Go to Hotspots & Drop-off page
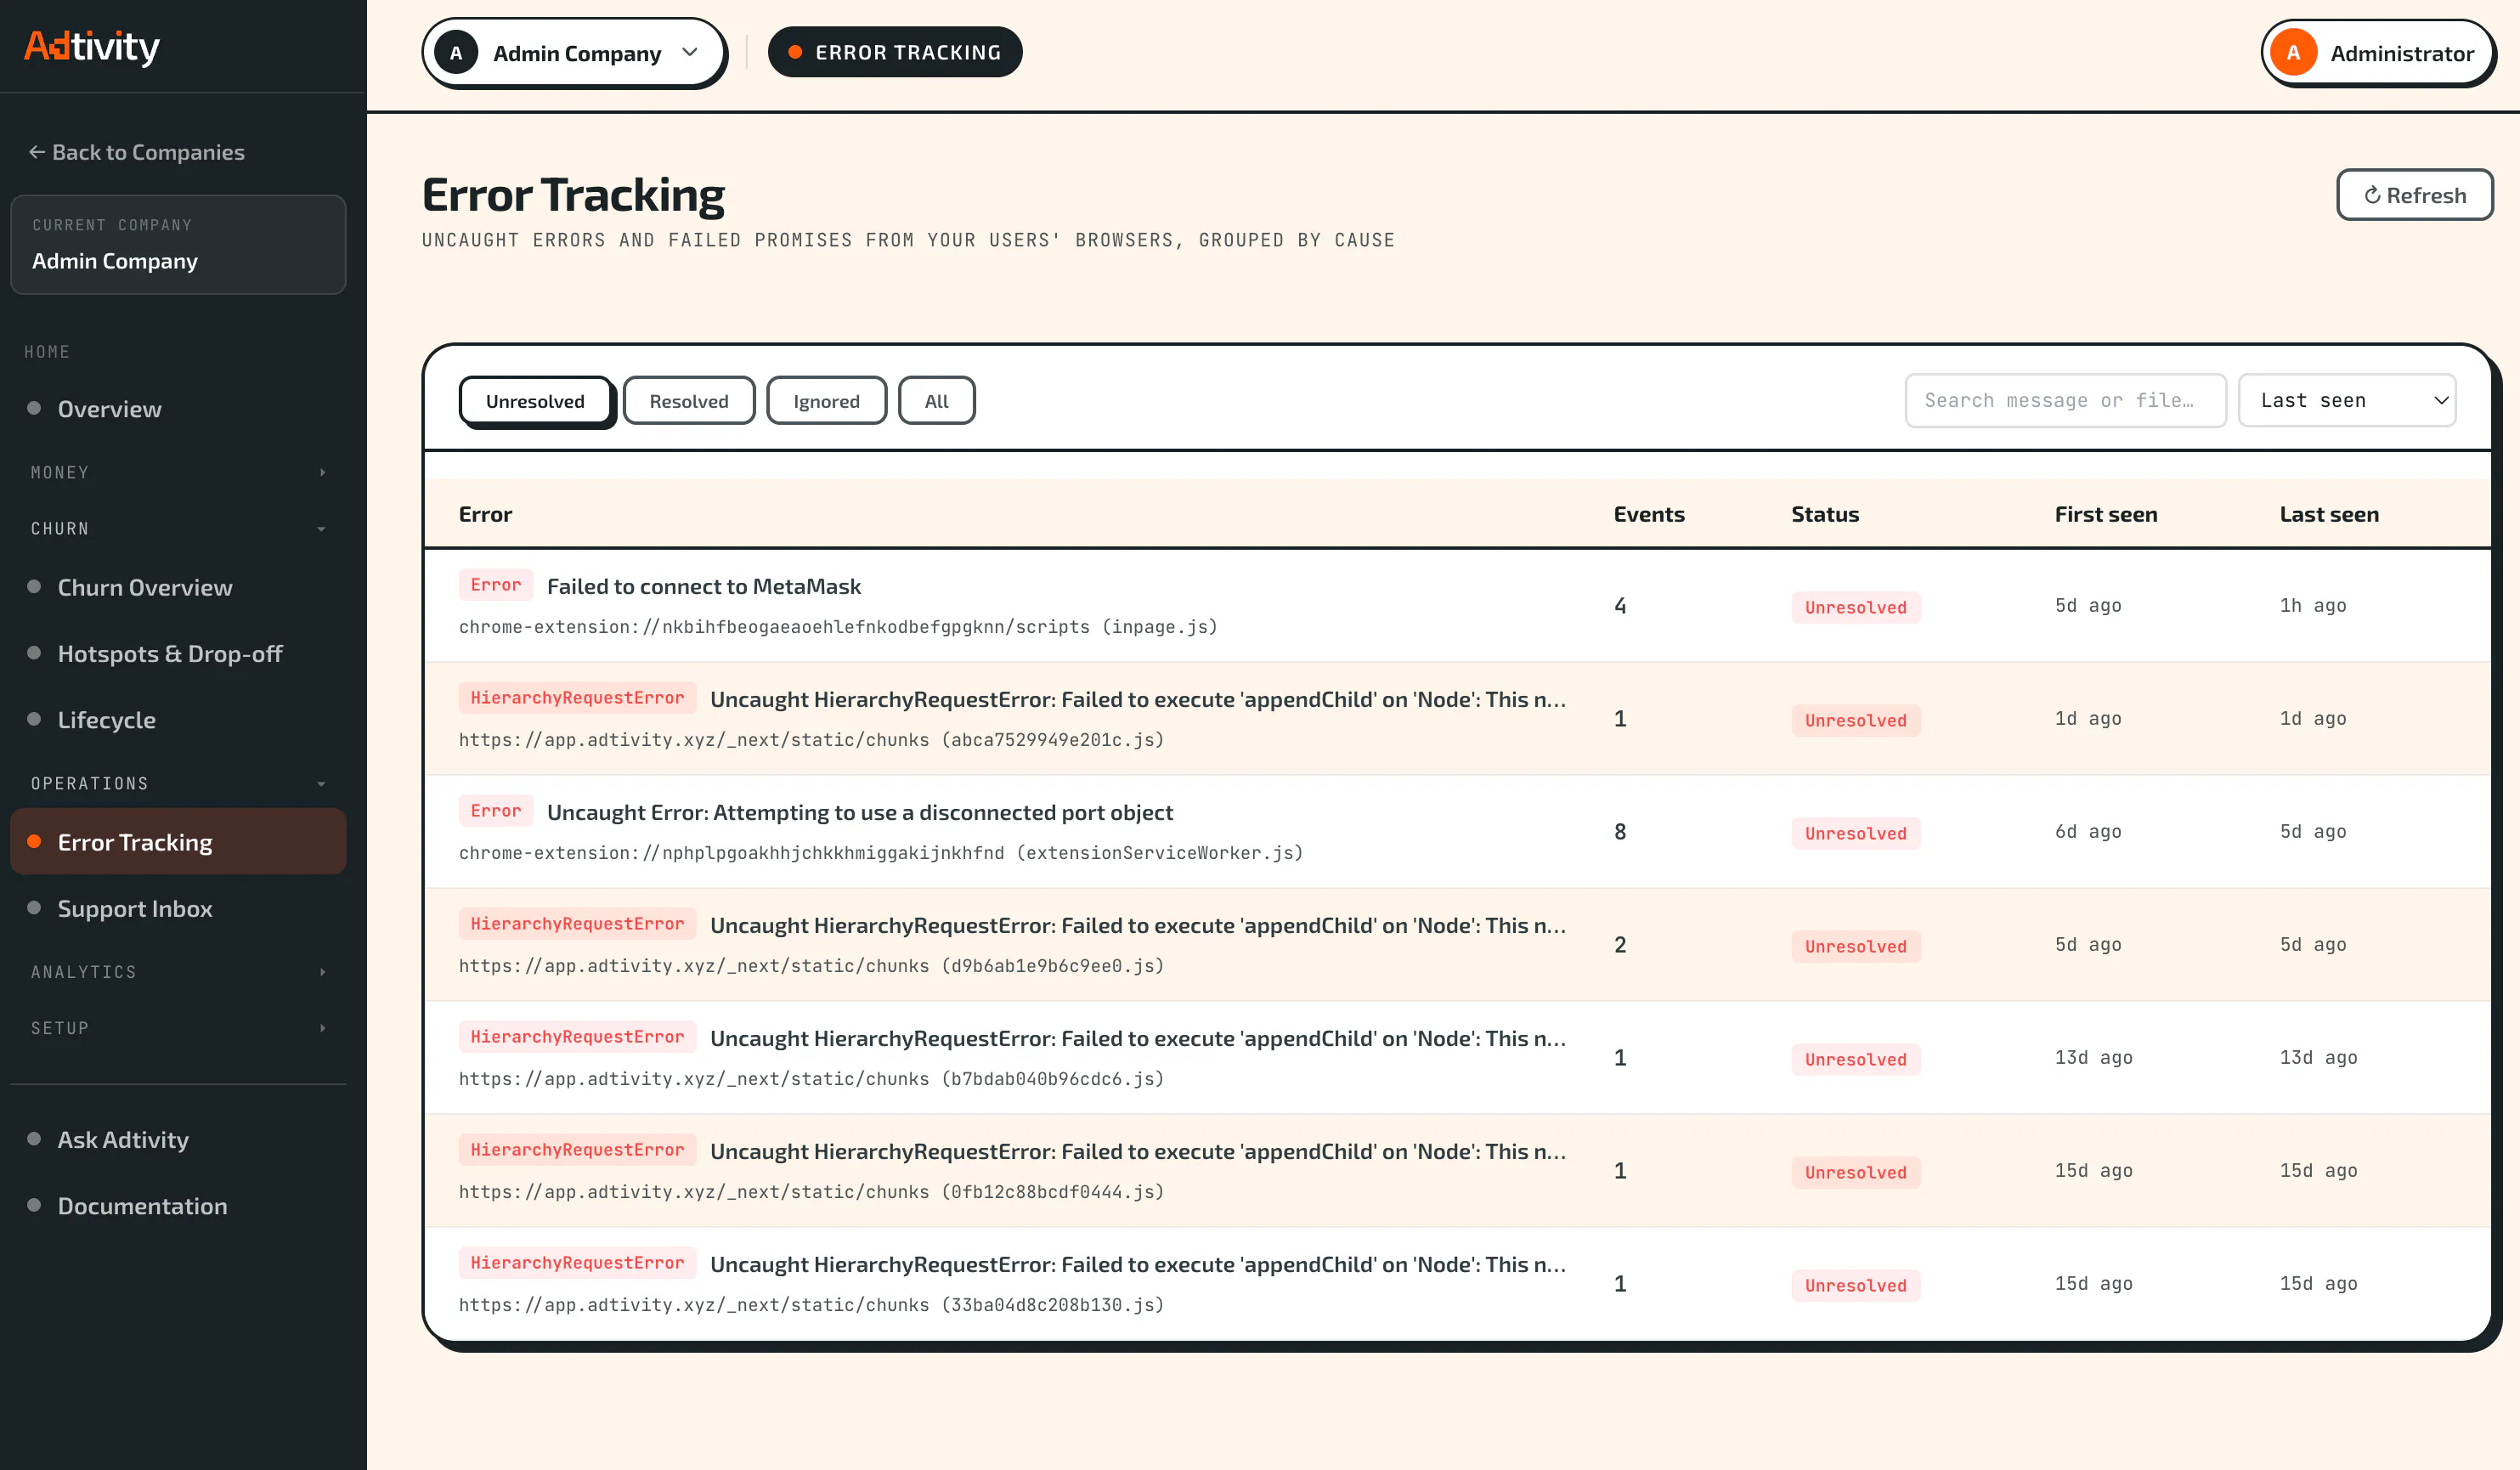Image resolution: width=2520 pixels, height=1470 pixels. point(178,653)
